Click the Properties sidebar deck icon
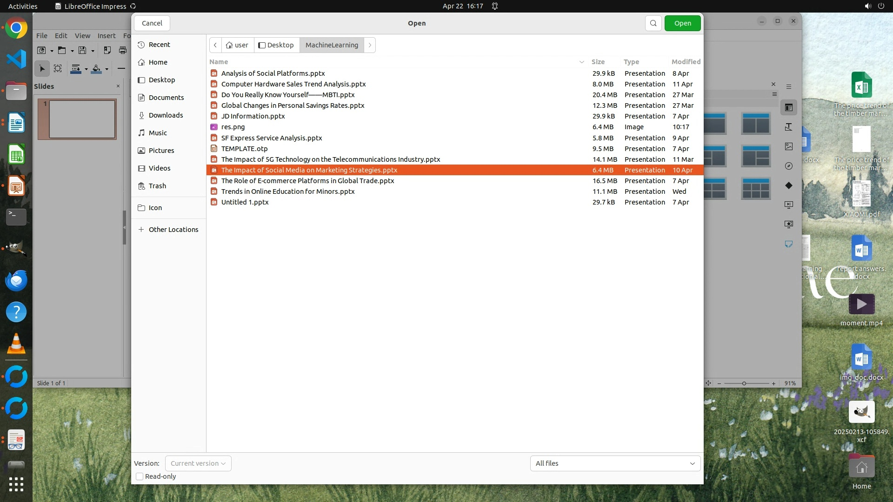 [789, 107]
